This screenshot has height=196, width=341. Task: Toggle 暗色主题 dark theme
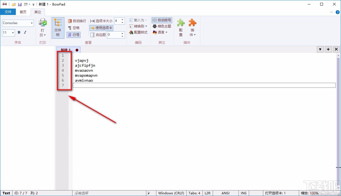pyautogui.click(x=162, y=26)
